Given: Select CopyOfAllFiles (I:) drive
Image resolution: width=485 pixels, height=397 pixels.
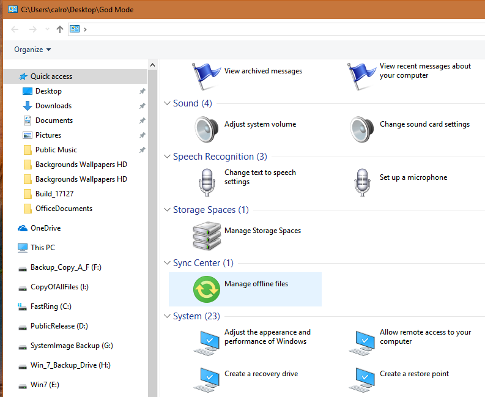Looking at the screenshot, I should pos(59,287).
